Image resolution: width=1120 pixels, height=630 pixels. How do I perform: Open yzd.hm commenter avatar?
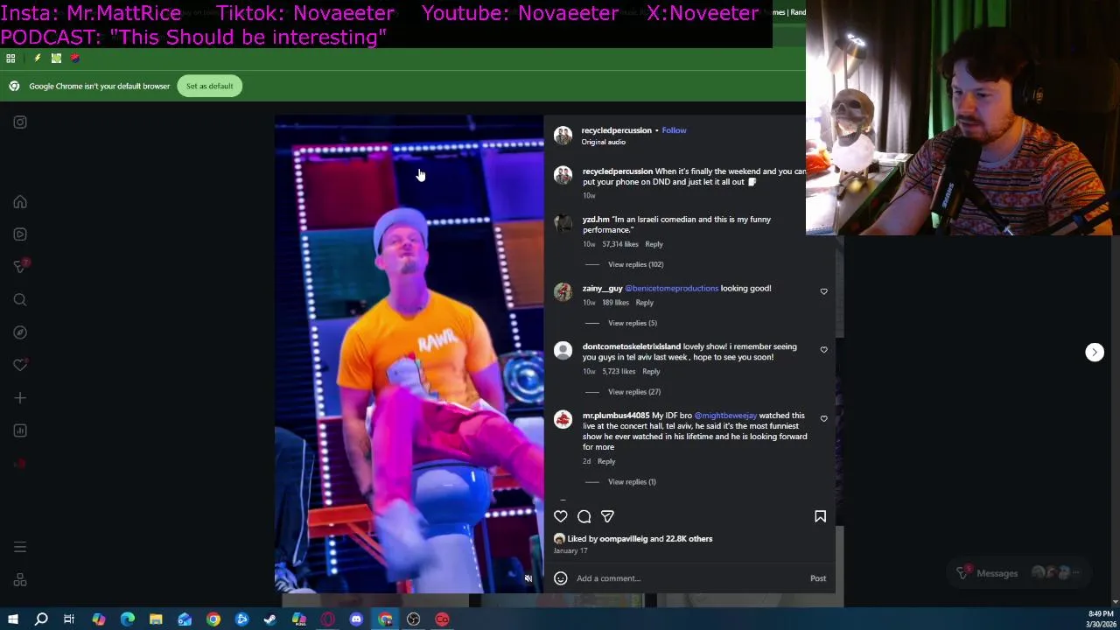(563, 223)
